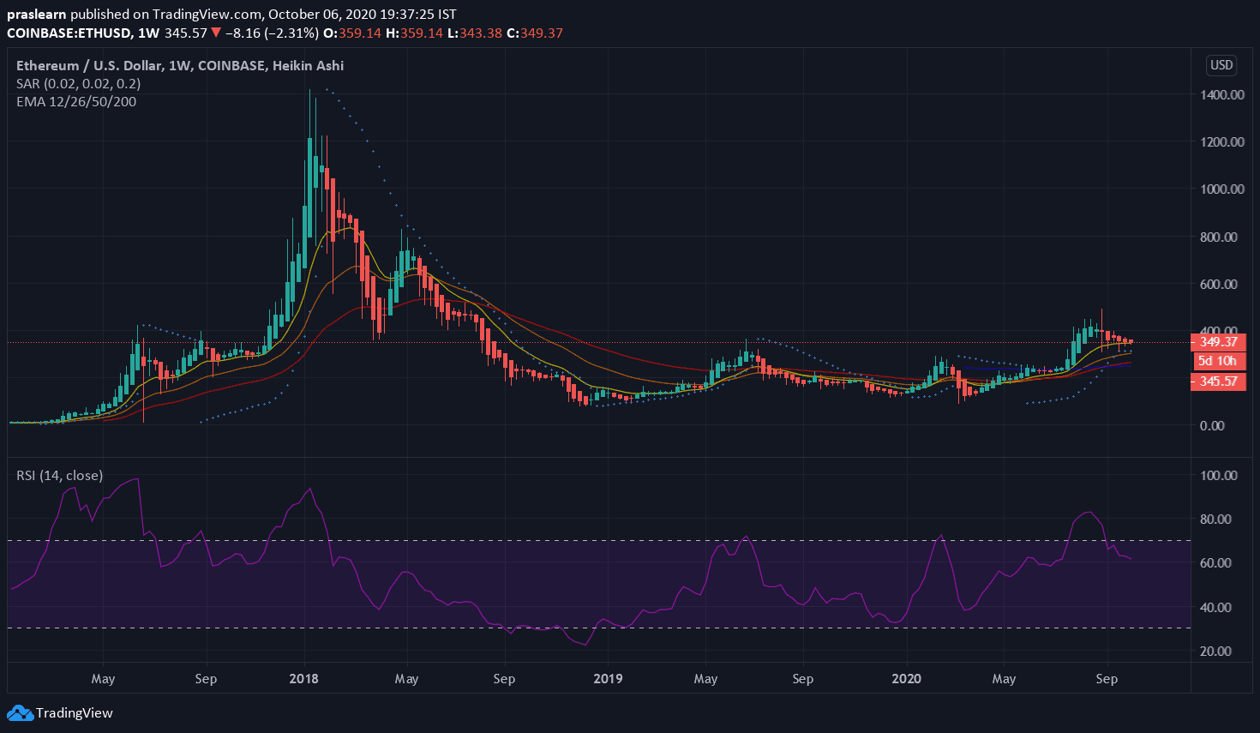Click the red down arrow beside 345.57

pyautogui.click(x=216, y=33)
